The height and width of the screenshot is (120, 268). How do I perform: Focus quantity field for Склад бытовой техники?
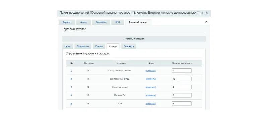point(182,71)
